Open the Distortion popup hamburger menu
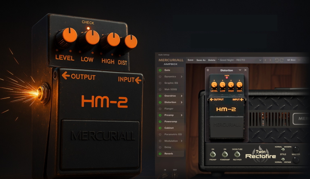310x179 pixels. pyautogui.click(x=208, y=70)
